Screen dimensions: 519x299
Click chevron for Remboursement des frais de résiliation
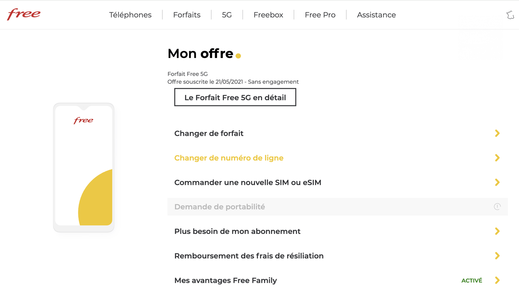[497, 256]
